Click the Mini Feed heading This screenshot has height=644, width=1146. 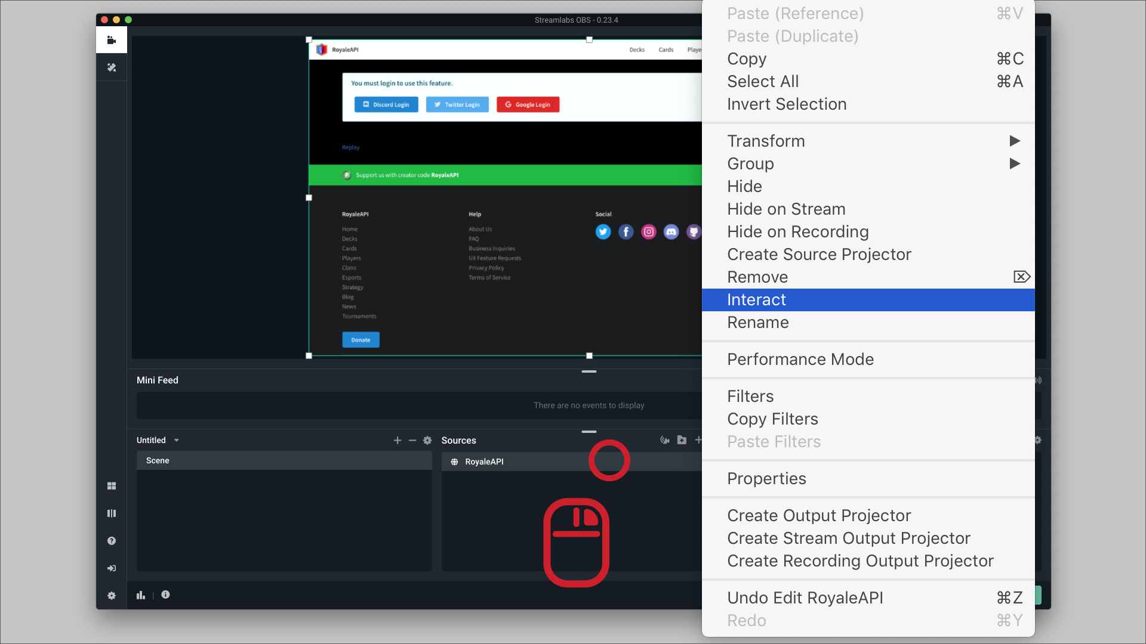tap(158, 380)
